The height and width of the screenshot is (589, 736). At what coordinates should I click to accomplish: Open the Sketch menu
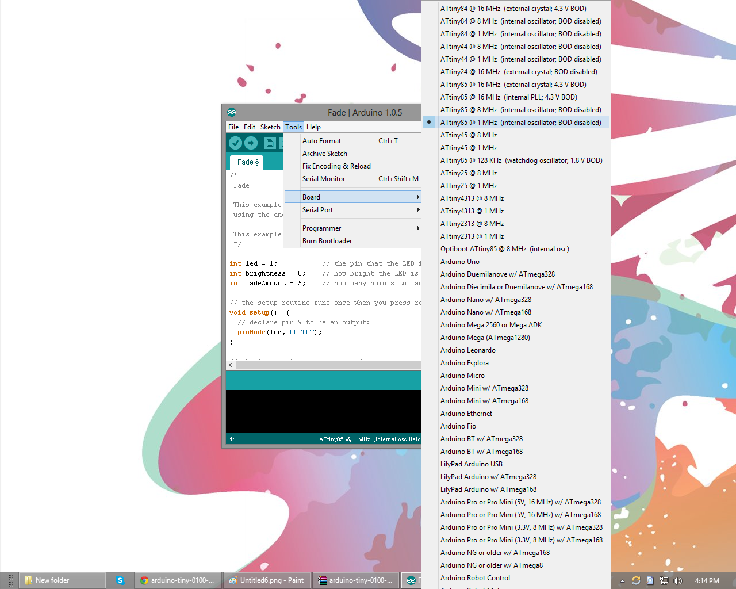(x=270, y=127)
